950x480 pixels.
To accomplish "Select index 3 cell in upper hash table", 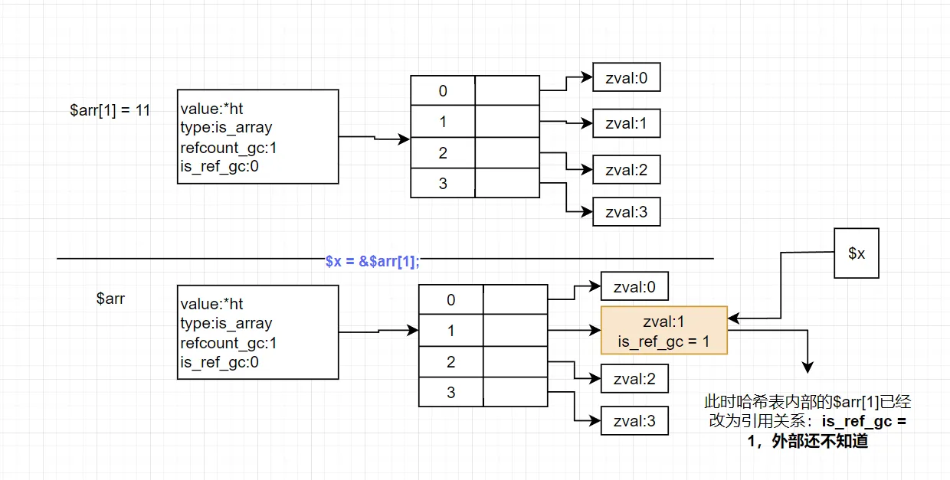I will point(443,183).
